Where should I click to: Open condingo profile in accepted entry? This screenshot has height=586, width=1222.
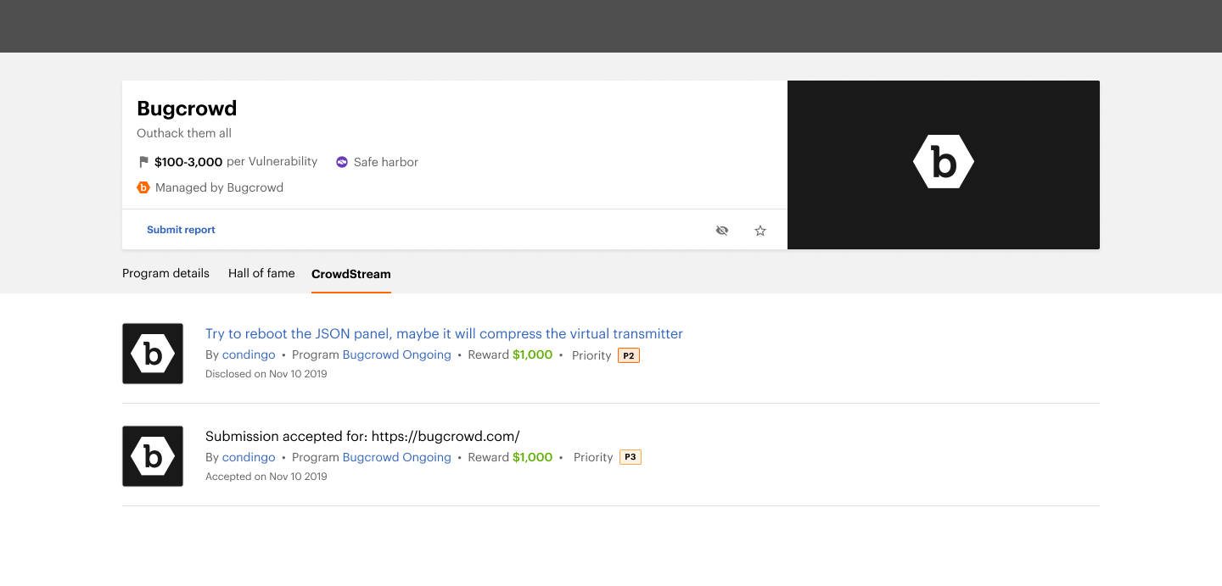point(249,457)
